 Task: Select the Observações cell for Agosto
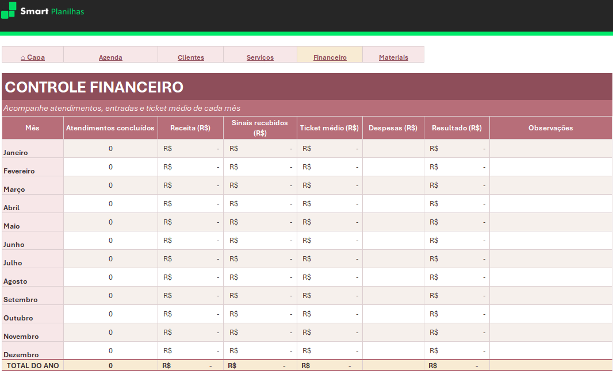[550, 277]
